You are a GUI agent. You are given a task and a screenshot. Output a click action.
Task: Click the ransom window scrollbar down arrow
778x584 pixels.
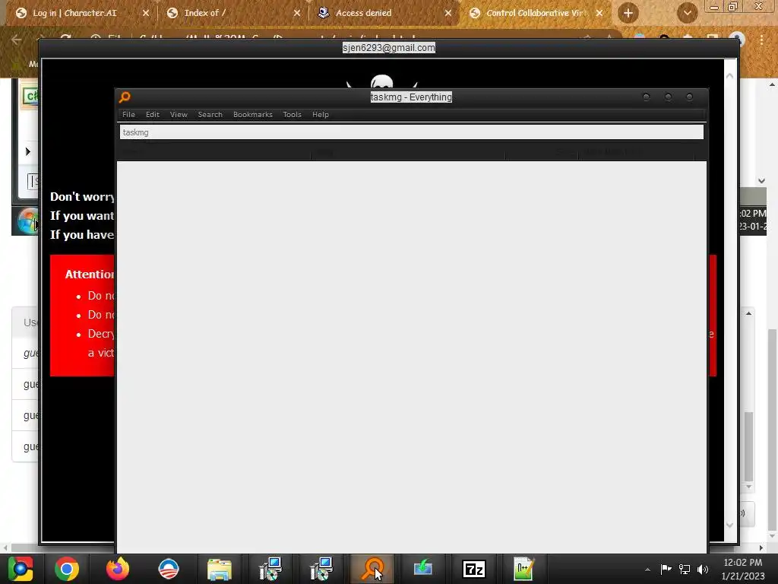click(729, 525)
